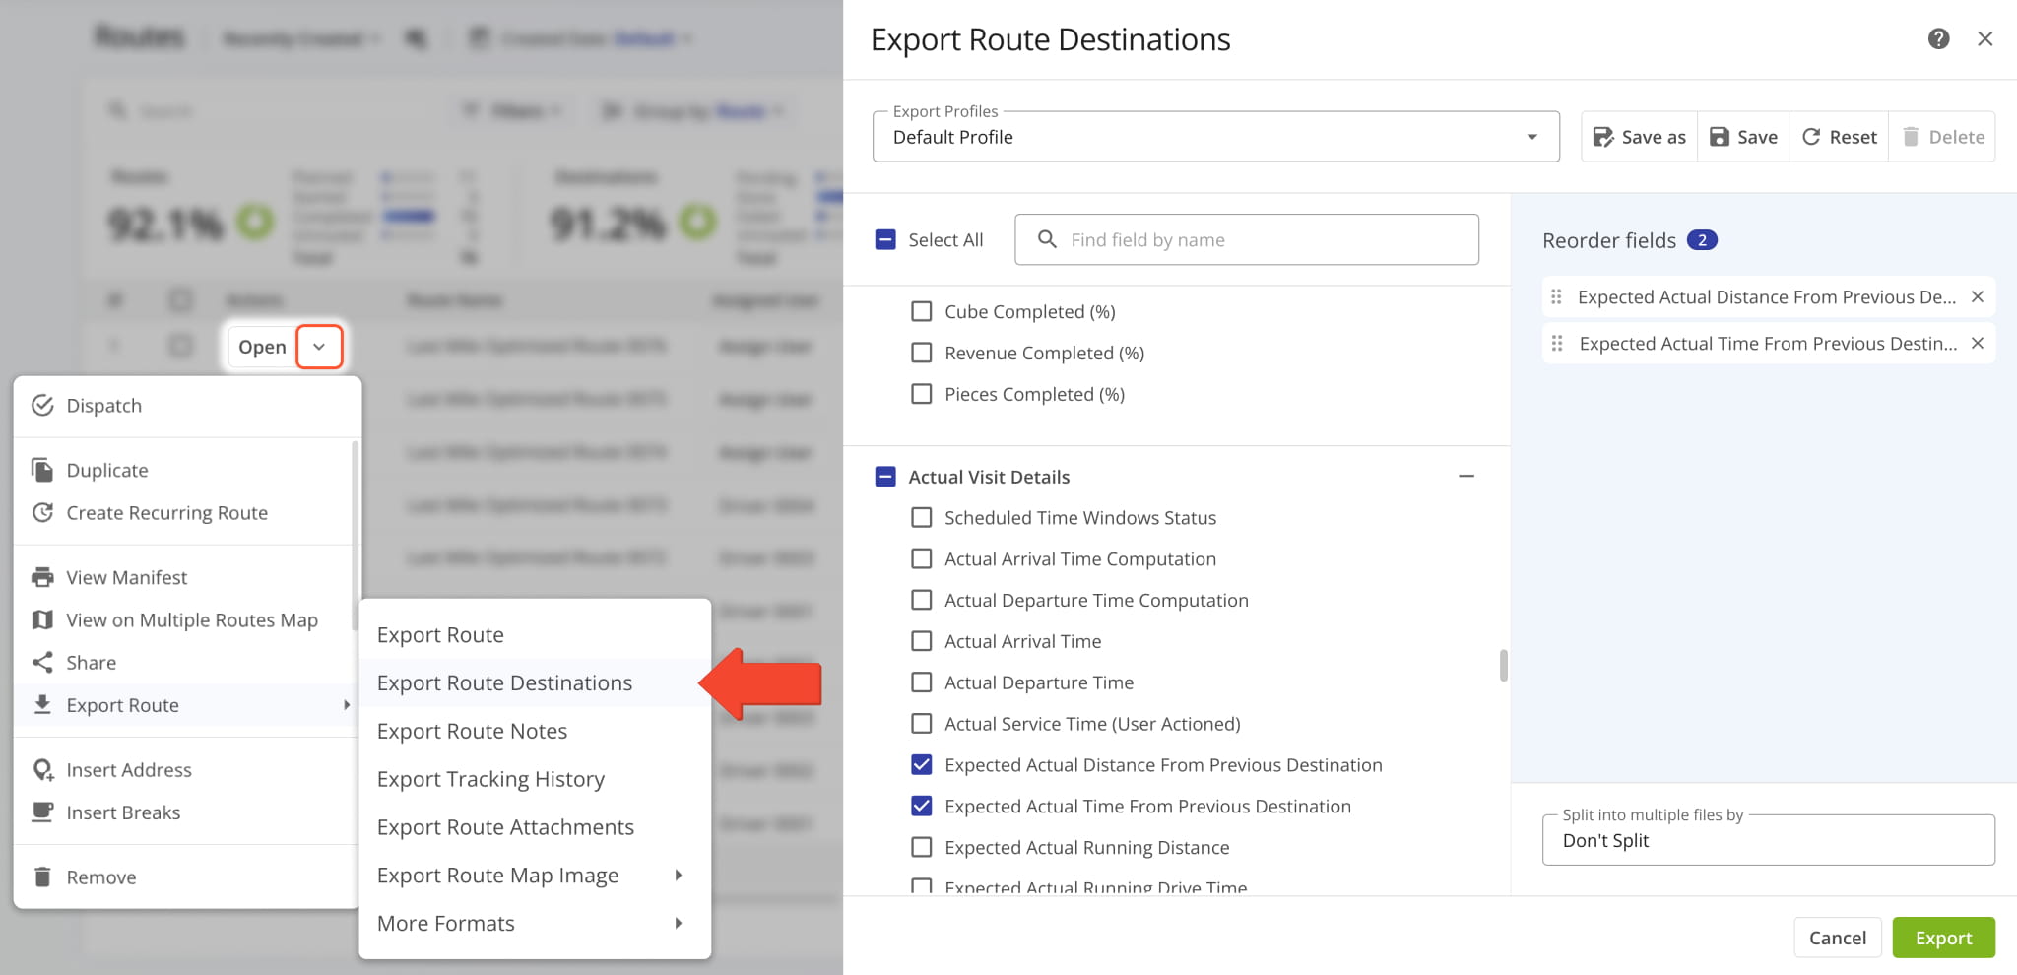Enable the Actual Departure Time field
This screenshot has width=2017, height=975.
(x=921, y=682)
